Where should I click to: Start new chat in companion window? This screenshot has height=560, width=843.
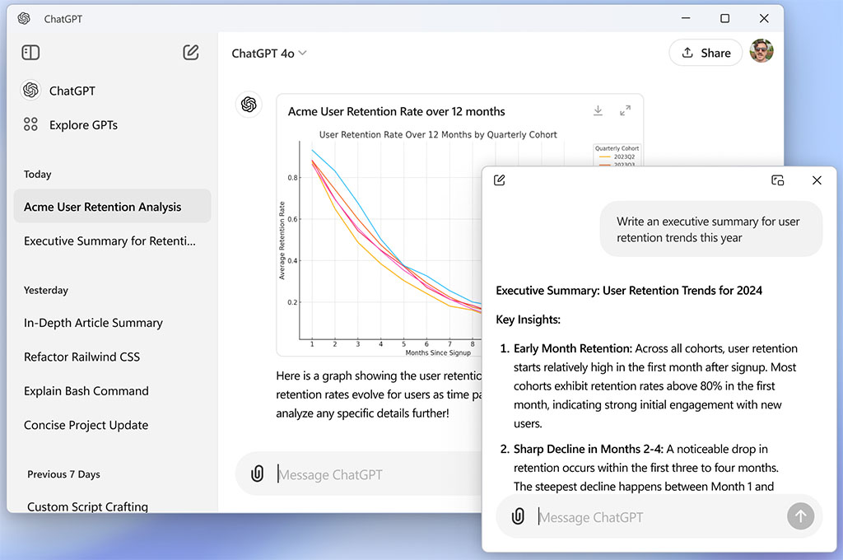click(500, 180)
